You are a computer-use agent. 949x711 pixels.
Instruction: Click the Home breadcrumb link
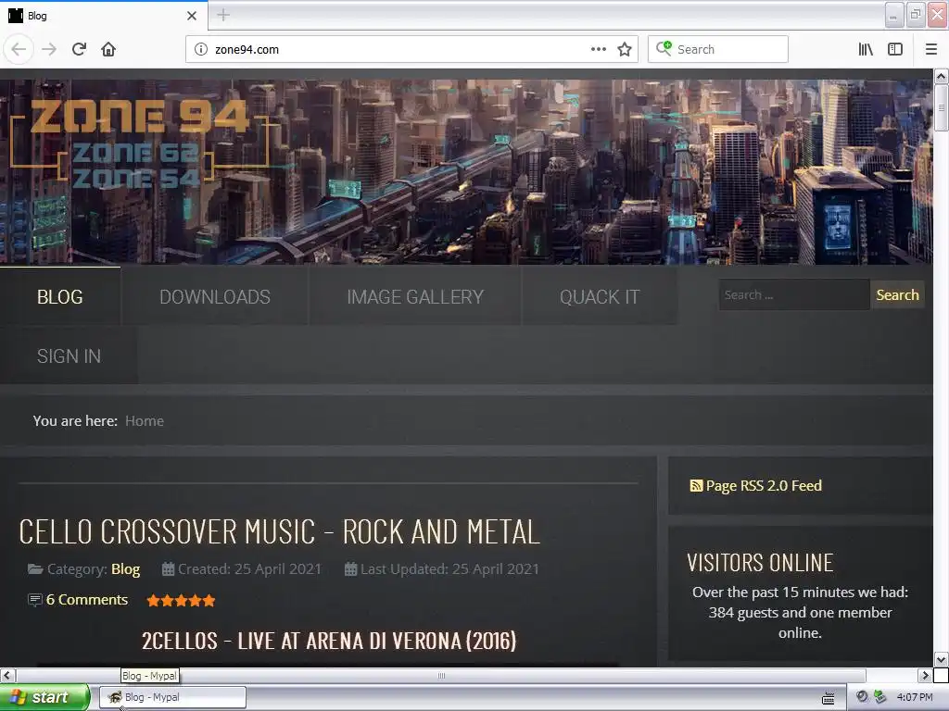[x=144, y=421]
